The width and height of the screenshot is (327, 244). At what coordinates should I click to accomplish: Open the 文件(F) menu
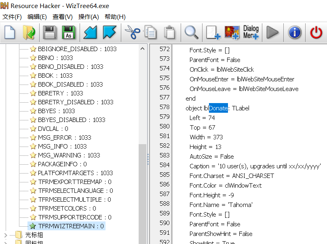pos(12,17)
